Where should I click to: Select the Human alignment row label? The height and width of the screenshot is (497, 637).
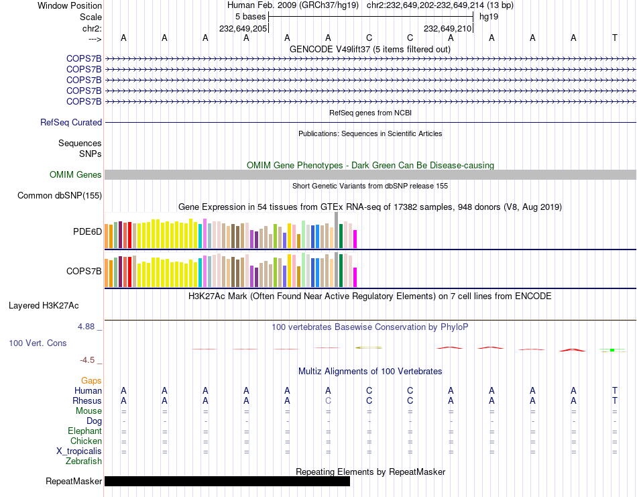click(88, 391)
